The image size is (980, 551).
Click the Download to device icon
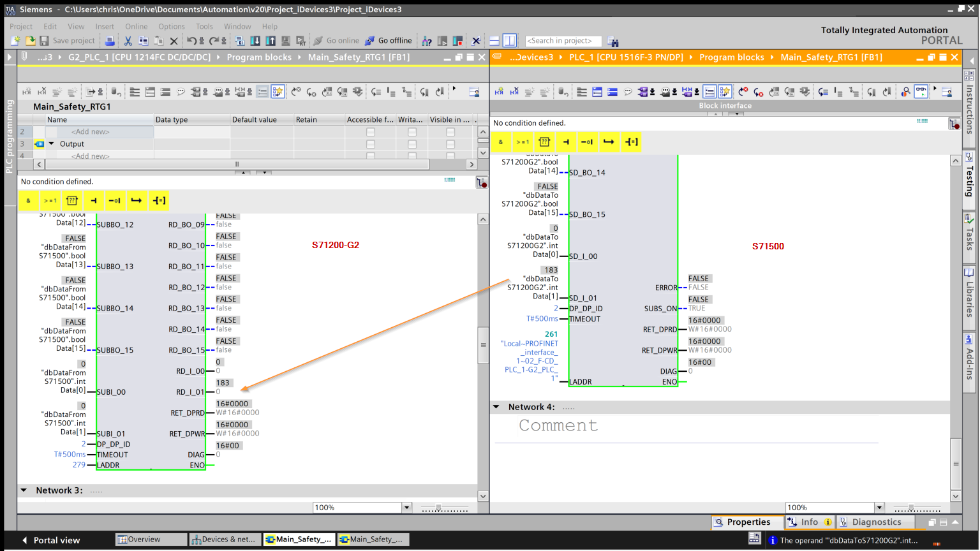[255, 41]
